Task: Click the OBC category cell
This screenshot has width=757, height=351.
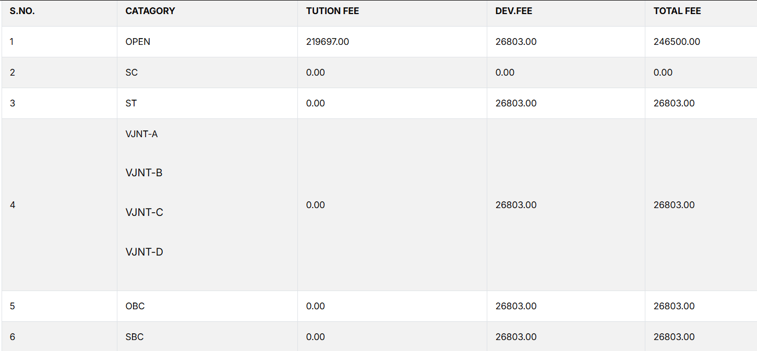Action: (x=135, y=306)
